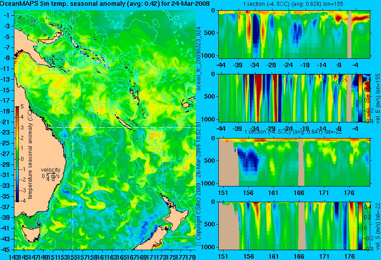This screenshot has height=260, width=381.
Task: Click the '0' tick on the temperature colour bar
Action: click(22, 159)
